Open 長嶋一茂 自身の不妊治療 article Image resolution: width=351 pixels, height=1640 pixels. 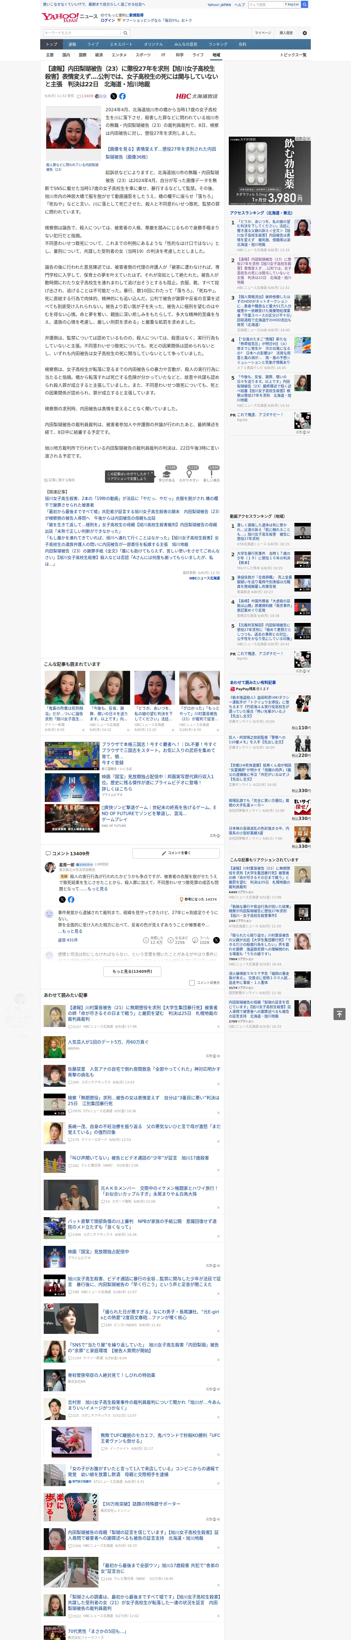click(144, 1129)
